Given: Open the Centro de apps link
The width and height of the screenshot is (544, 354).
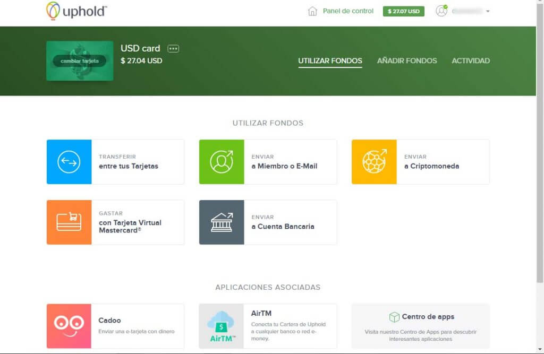Looking at the screenshot, I should pyautogui.click(x=428, y=316).
